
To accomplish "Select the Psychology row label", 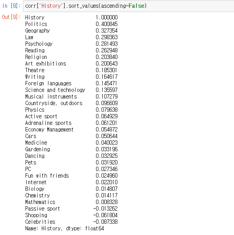I will click(x=39, y=44).
